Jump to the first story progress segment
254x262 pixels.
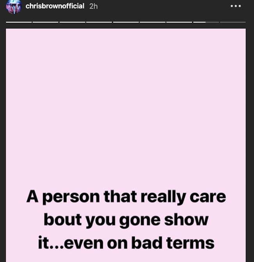click(19, 22)
